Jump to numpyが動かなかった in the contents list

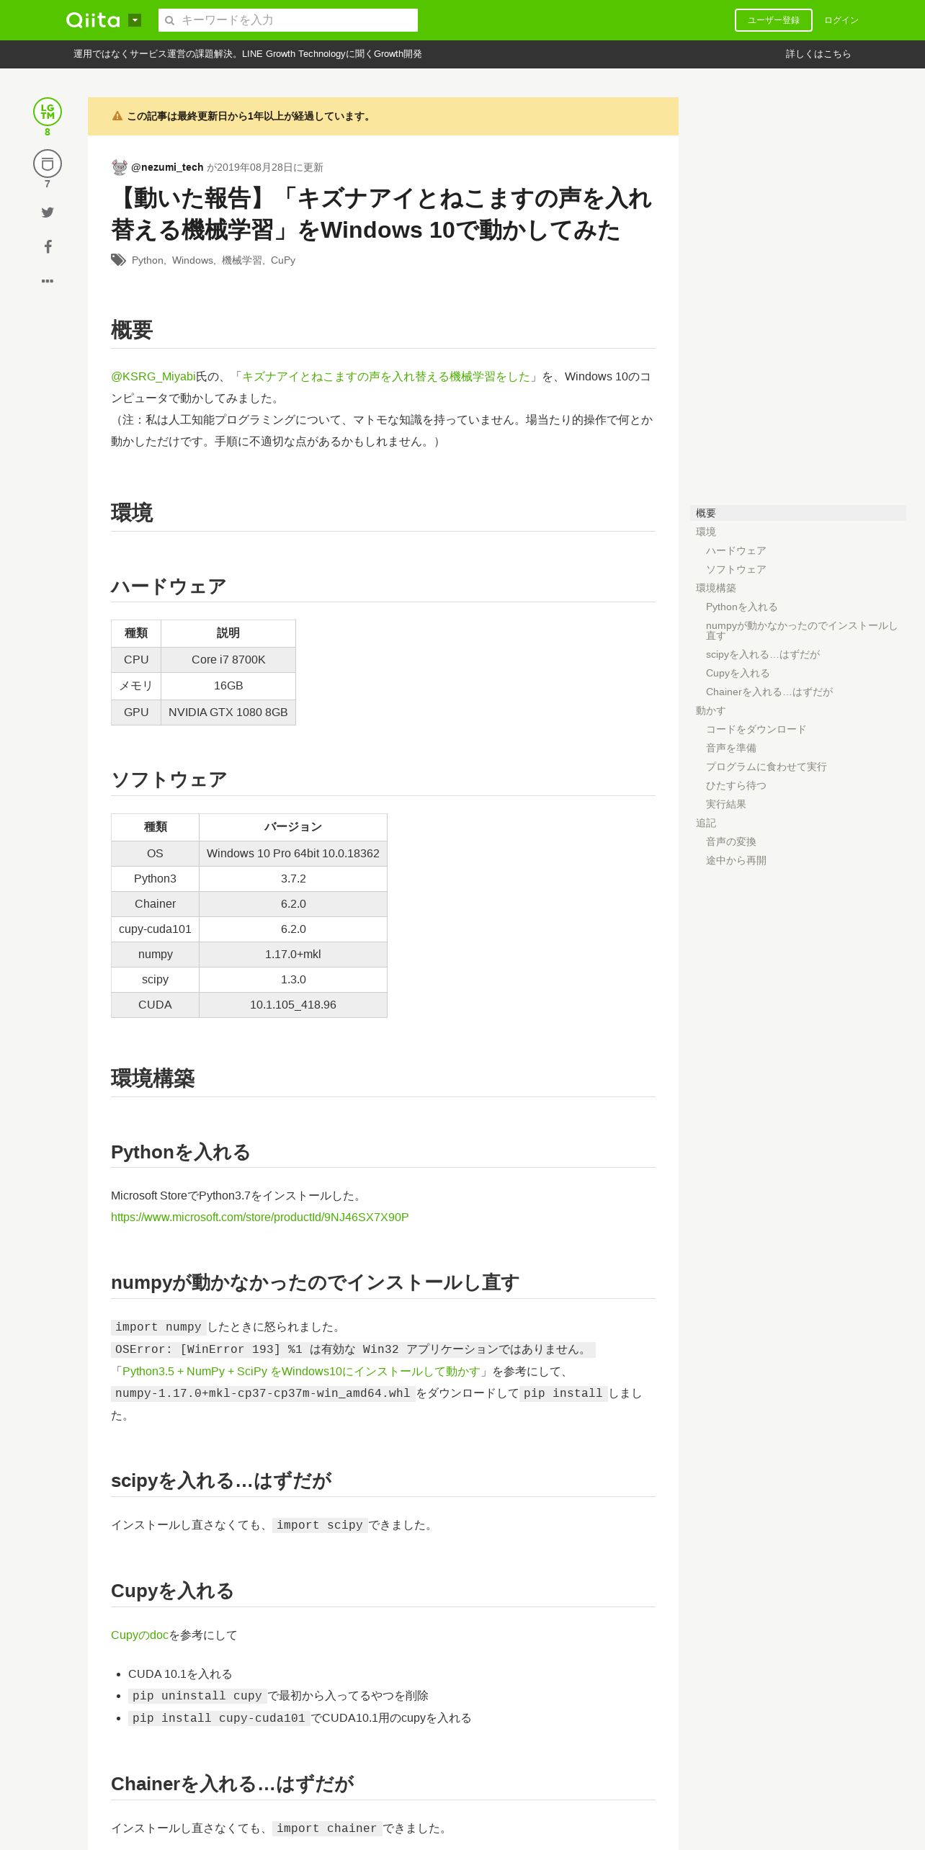[801, 630]
